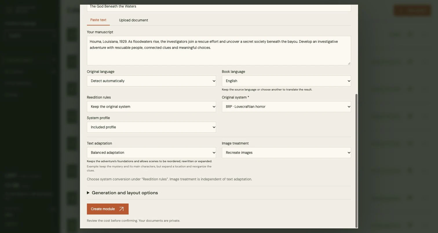Open the Image treatment dropdown
Viewport: 438px width, 233px height.
pos(286,153)
